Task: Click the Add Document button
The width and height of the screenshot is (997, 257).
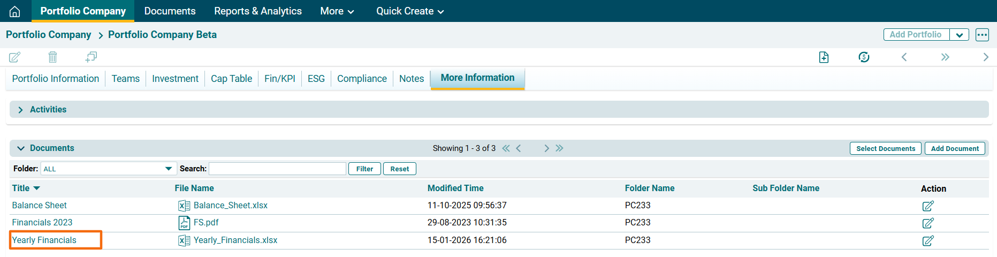Action: (954, 149)
